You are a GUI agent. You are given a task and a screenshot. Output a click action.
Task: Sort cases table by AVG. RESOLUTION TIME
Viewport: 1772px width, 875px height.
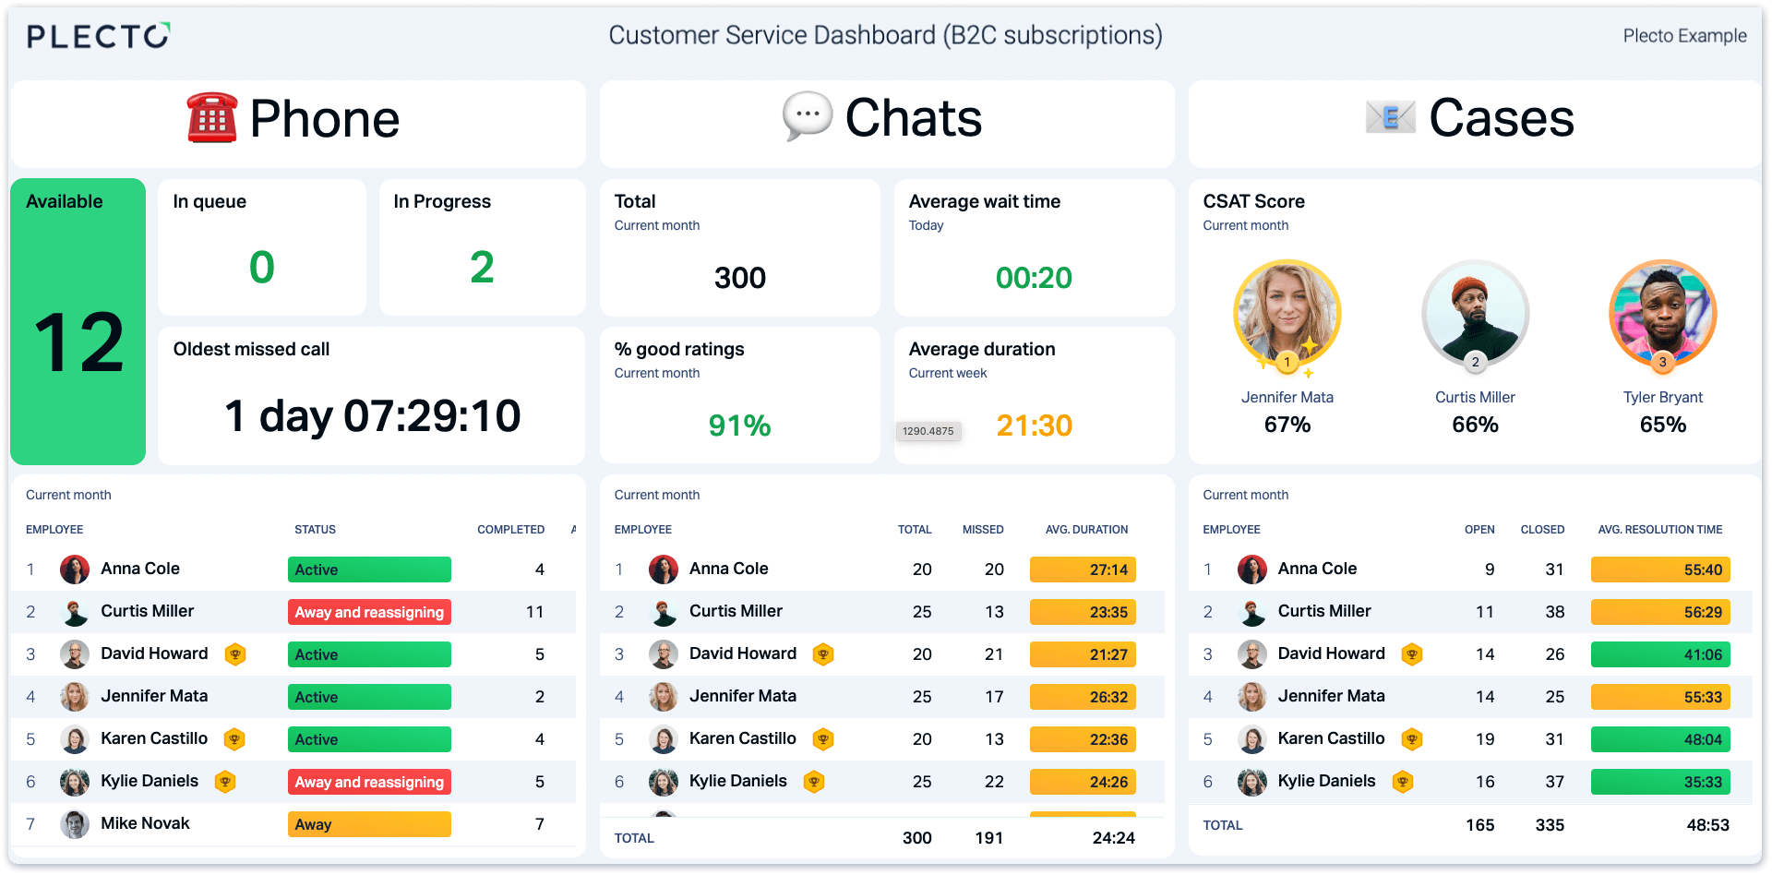click(1660, 530)
